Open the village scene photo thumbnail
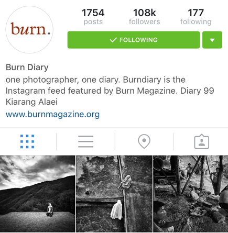The height and width of the screenshot is (233, 228). click(191, 194)
